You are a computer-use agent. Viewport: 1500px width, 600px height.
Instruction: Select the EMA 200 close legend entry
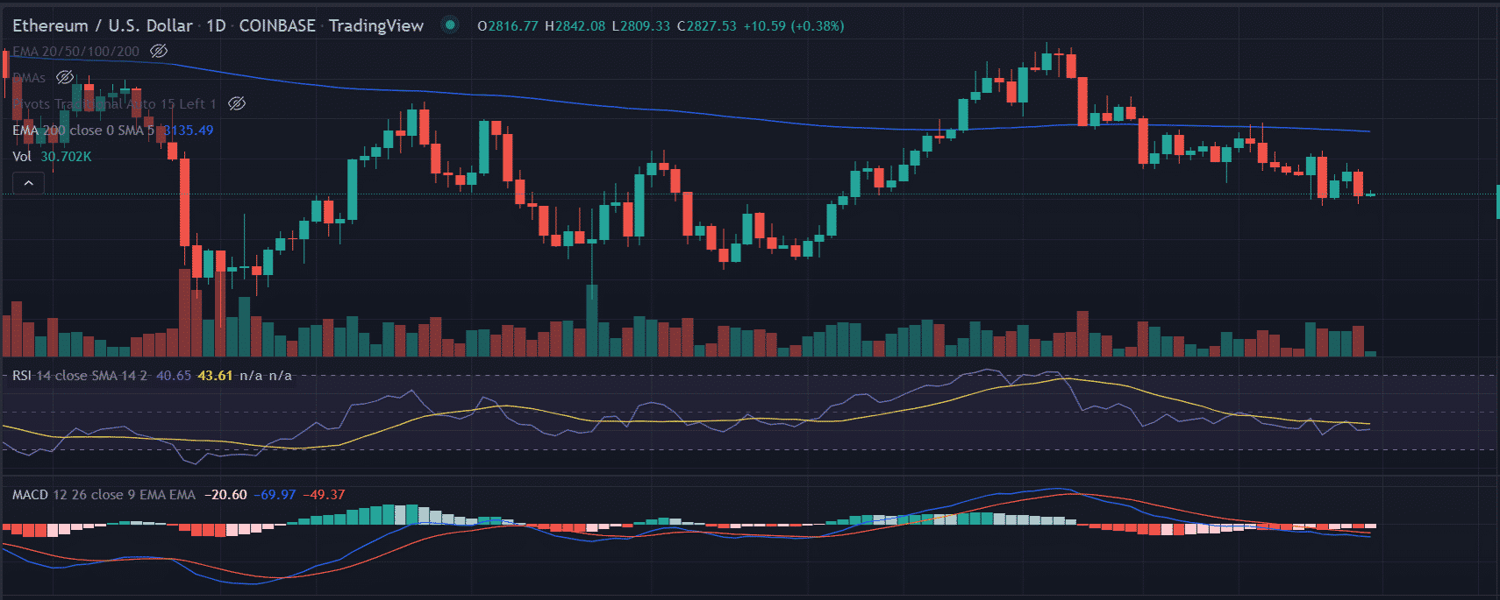[82, 131]
